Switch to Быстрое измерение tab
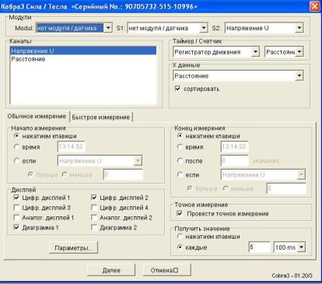This screenshot has width=322, height=284. (101, 117)
